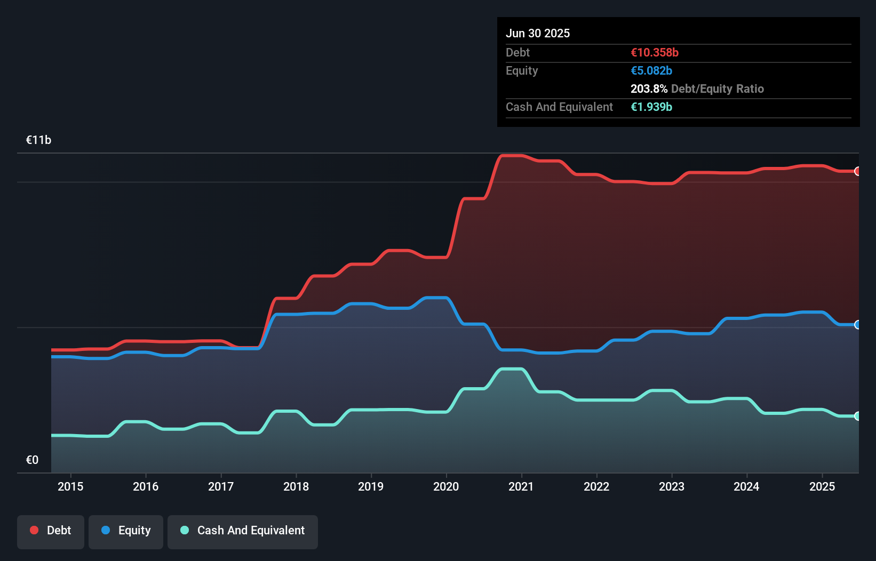Click the red Debt value bullet in tooltip
Screen dimensions: 876x561
[654, 52]
